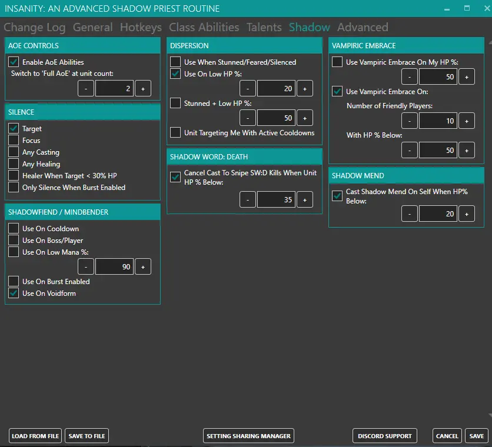Raise the SW:D snipe HP % threshold

305,199
